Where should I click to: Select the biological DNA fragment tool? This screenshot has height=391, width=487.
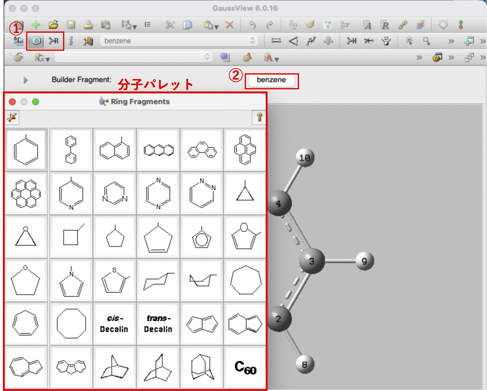(x=71, y=41)
